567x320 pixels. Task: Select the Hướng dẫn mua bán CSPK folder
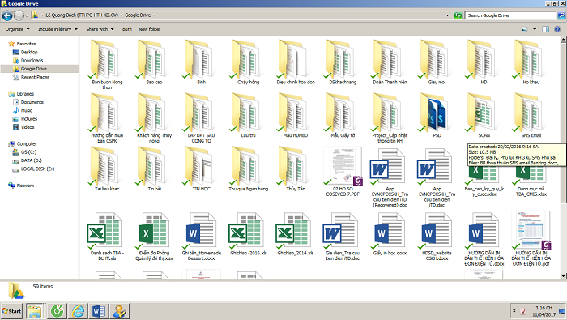[107, 117]
